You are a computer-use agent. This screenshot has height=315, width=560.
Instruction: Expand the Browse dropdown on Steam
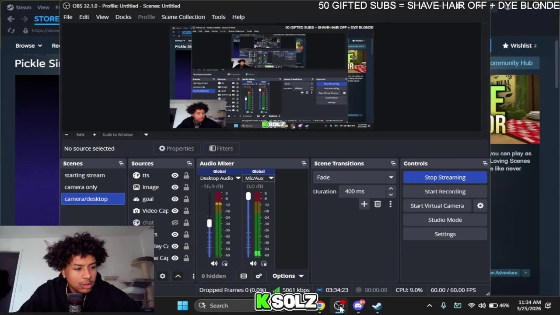[x=29, y=45]
